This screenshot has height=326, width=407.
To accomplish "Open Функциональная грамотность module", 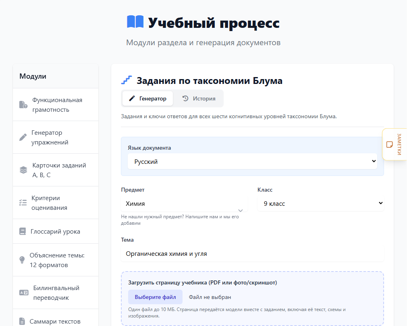I will tap(56, 104).
